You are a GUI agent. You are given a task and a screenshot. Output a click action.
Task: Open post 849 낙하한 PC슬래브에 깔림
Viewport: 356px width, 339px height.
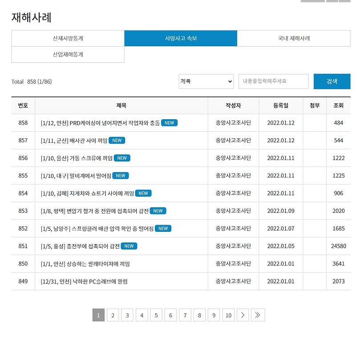pyautogui.click(x=84, y=281)
